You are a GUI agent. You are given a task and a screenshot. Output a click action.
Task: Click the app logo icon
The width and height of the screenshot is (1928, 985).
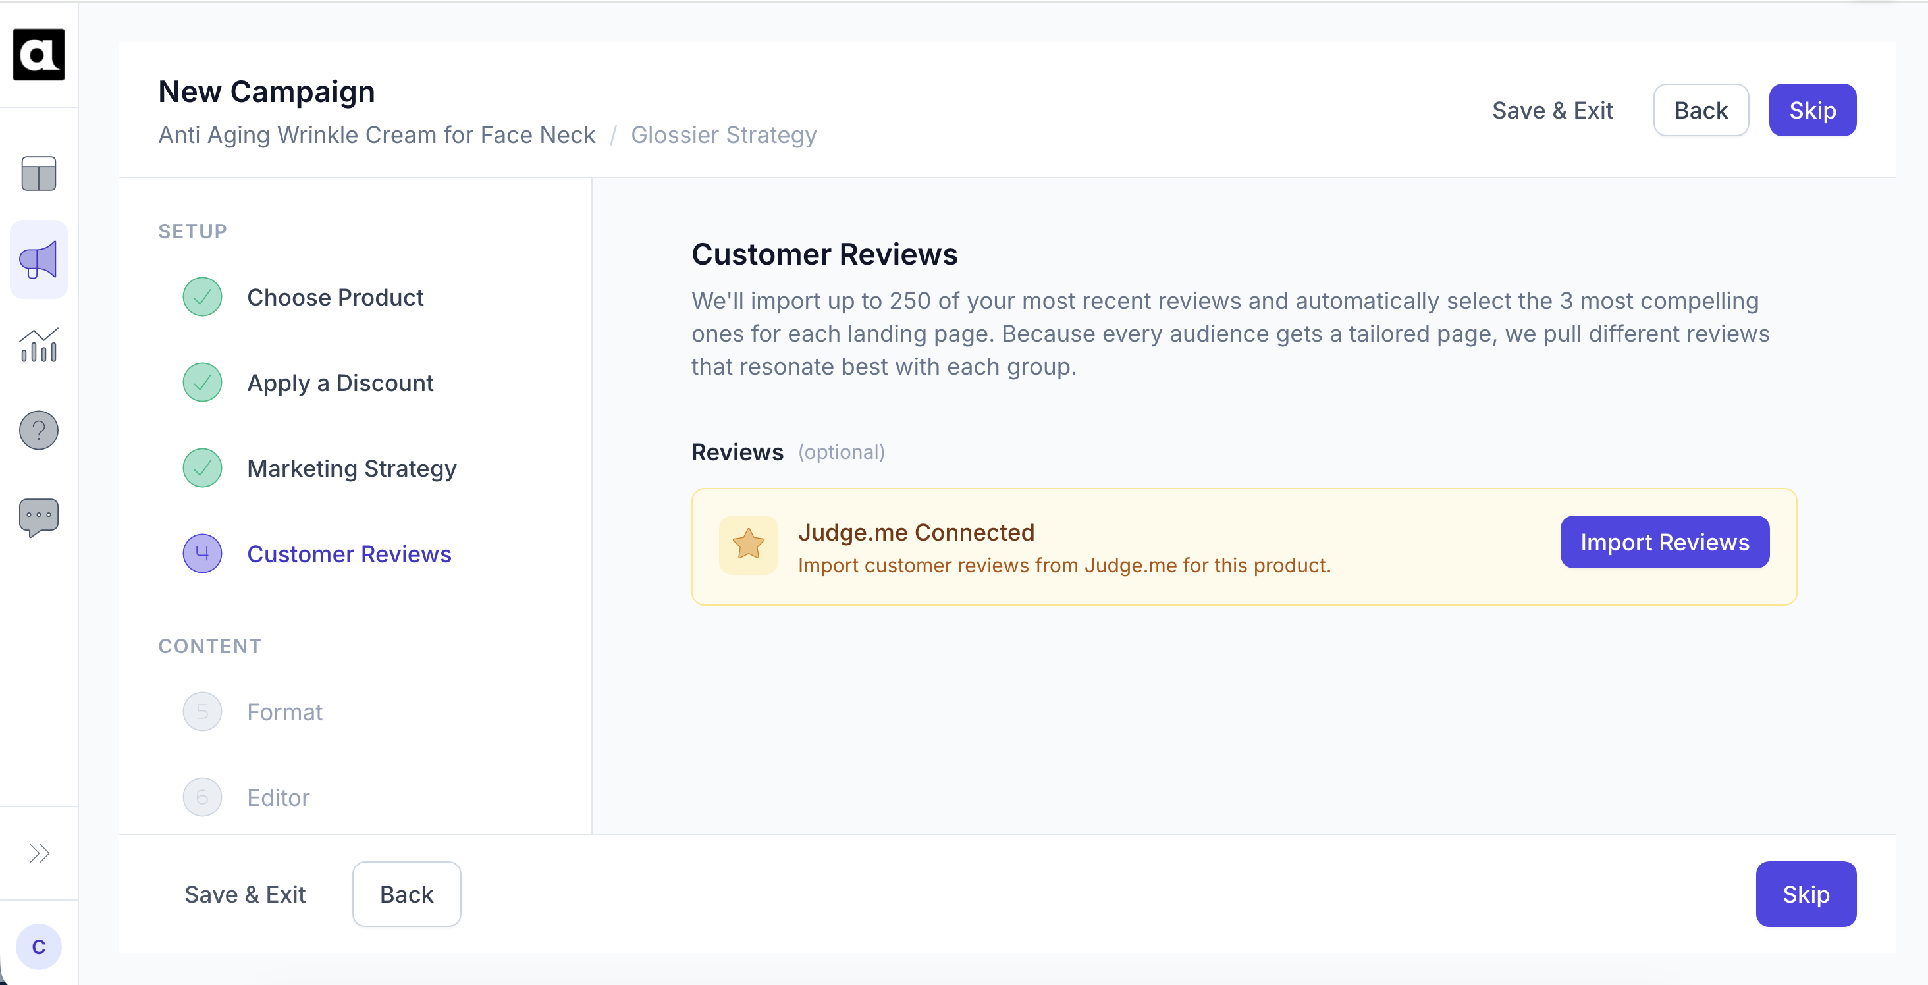(39, 55)
